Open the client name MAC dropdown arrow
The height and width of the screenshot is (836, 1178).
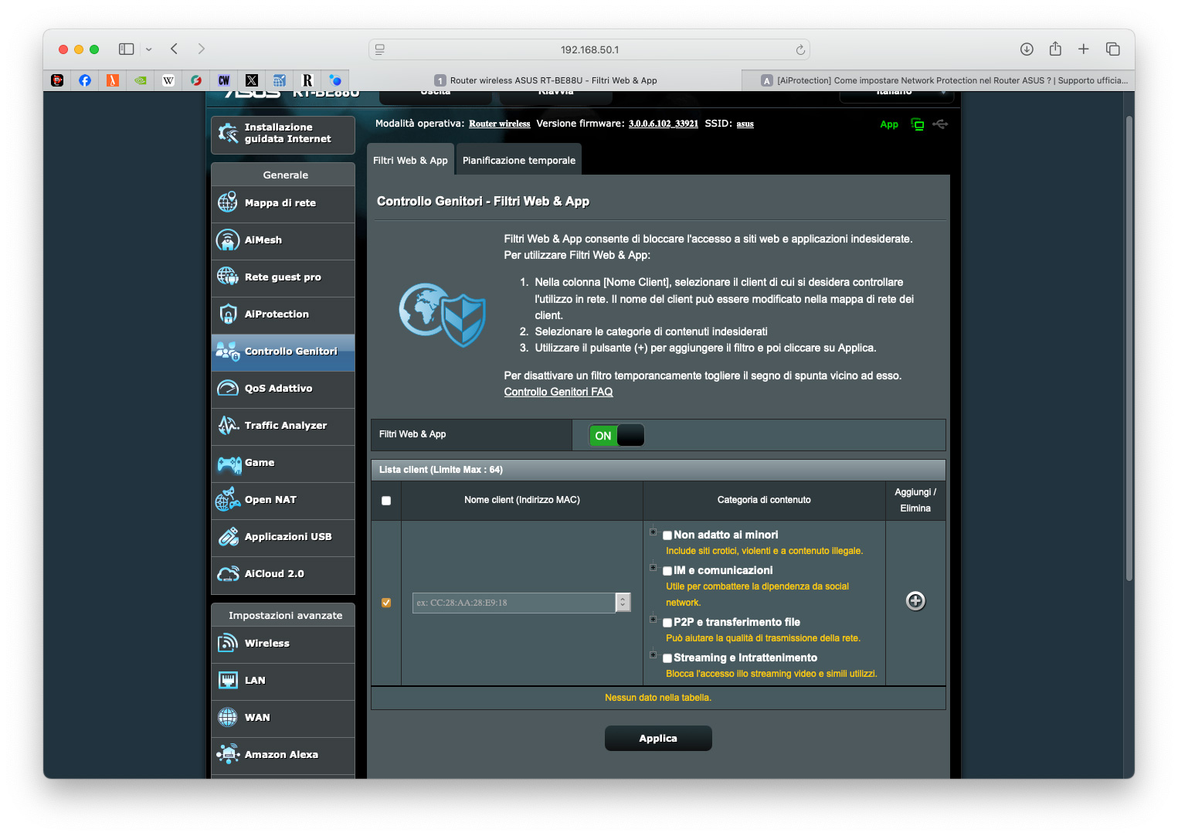(x=623, y=603)
